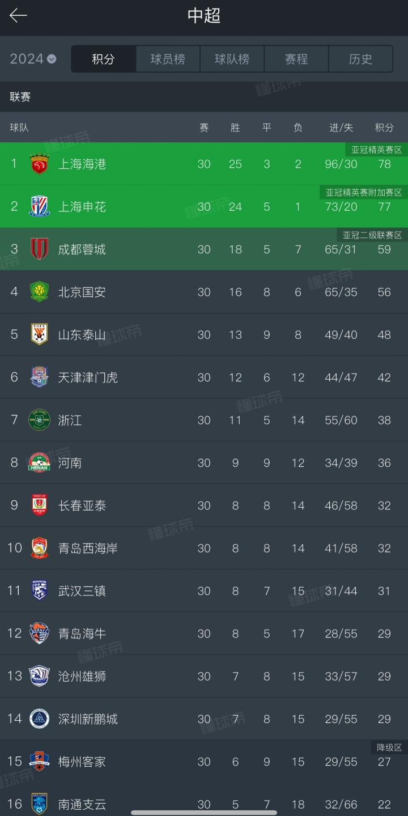Select the 深圳新鹏城 standings row

(x=204, y=719)
